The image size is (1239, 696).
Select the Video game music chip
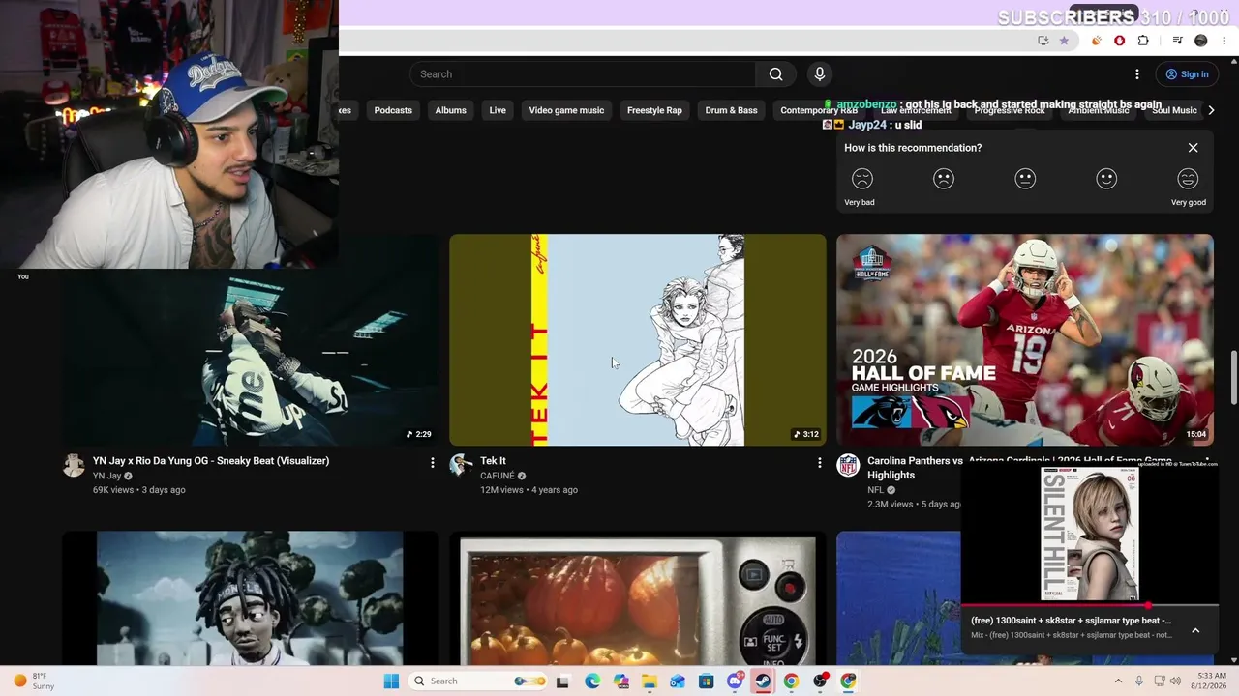click(566, 110)
